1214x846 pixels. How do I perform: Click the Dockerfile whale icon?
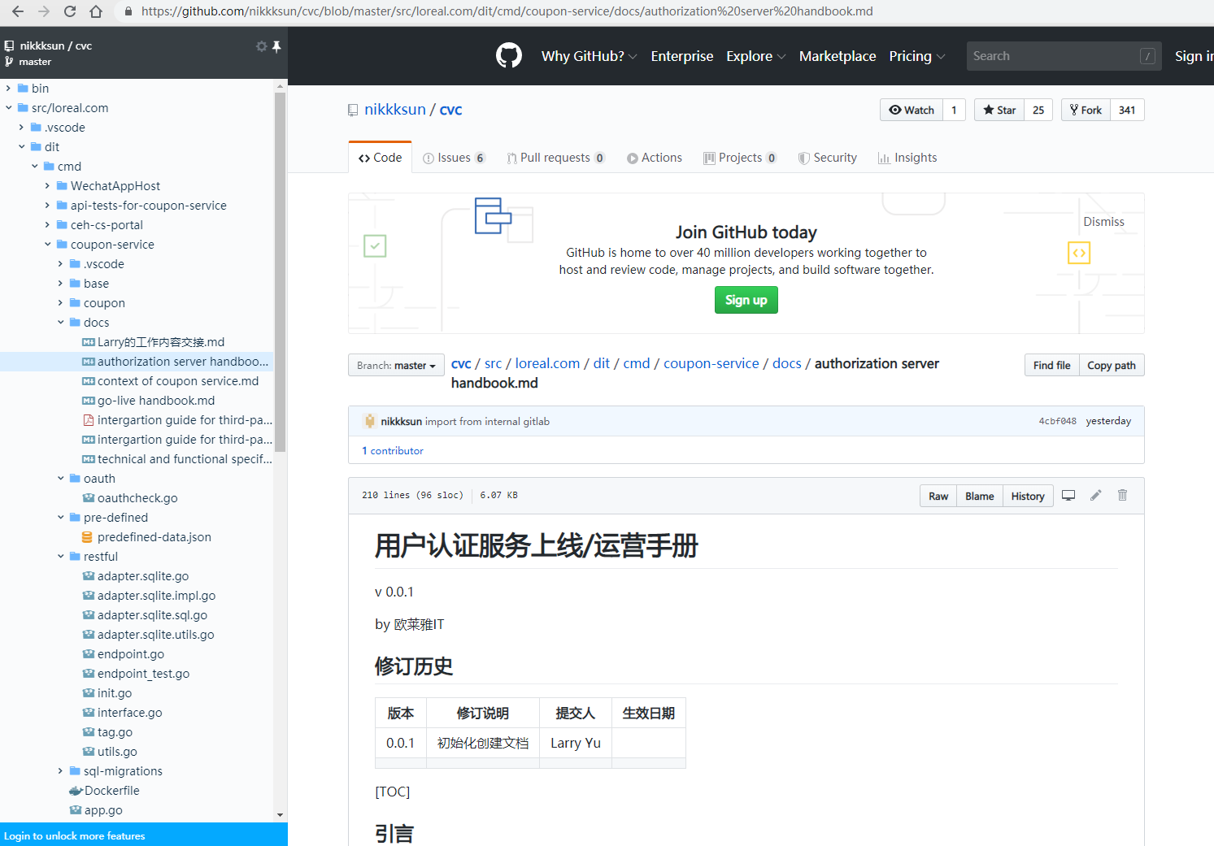(76, 791)
